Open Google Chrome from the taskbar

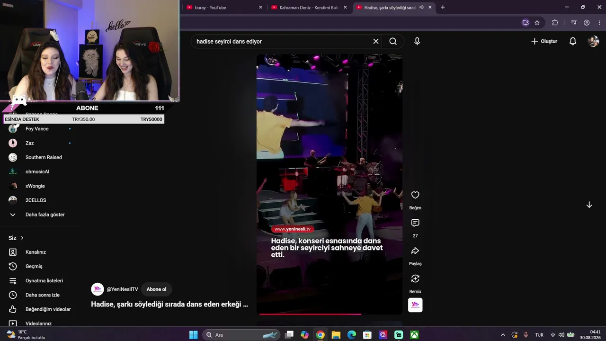(x=321, y=335)
